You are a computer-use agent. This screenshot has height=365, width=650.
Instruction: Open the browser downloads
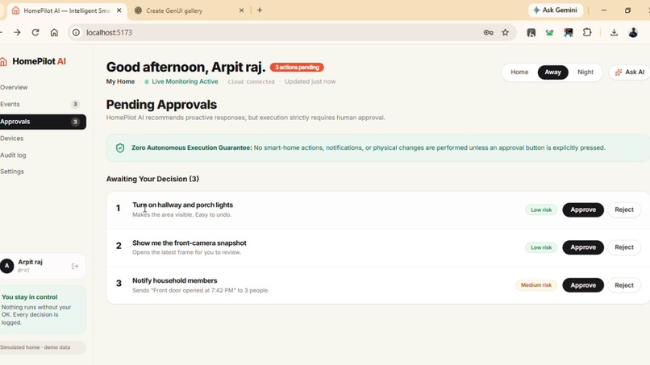tap(614, 32)
